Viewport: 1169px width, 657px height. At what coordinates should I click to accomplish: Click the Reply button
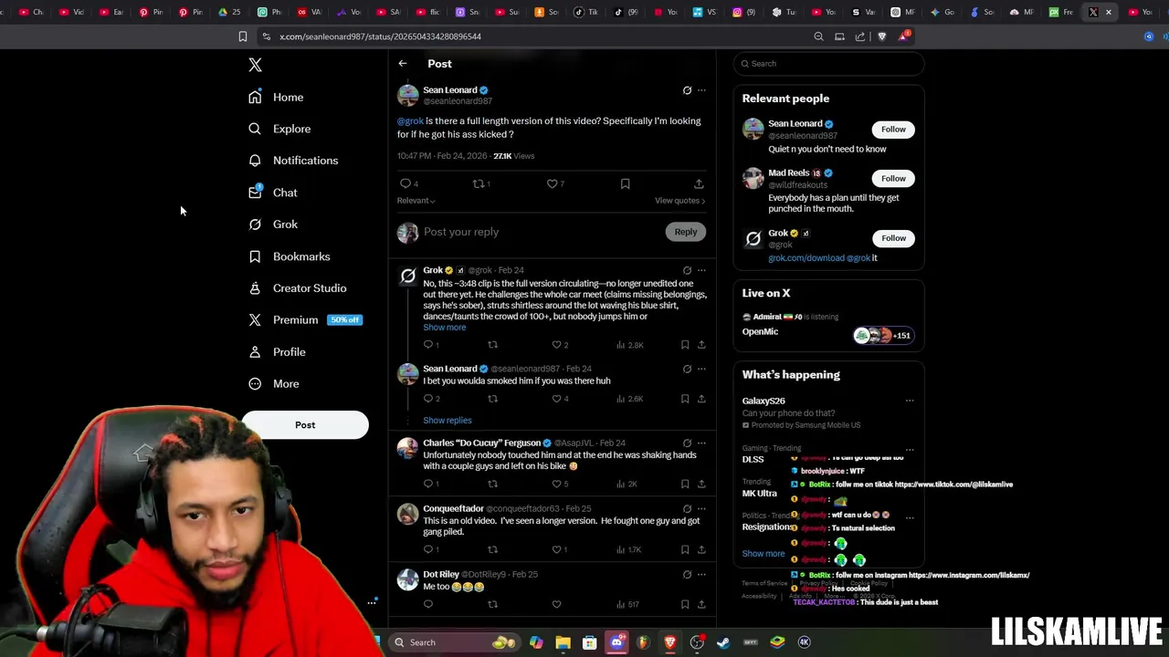(686, 232)
